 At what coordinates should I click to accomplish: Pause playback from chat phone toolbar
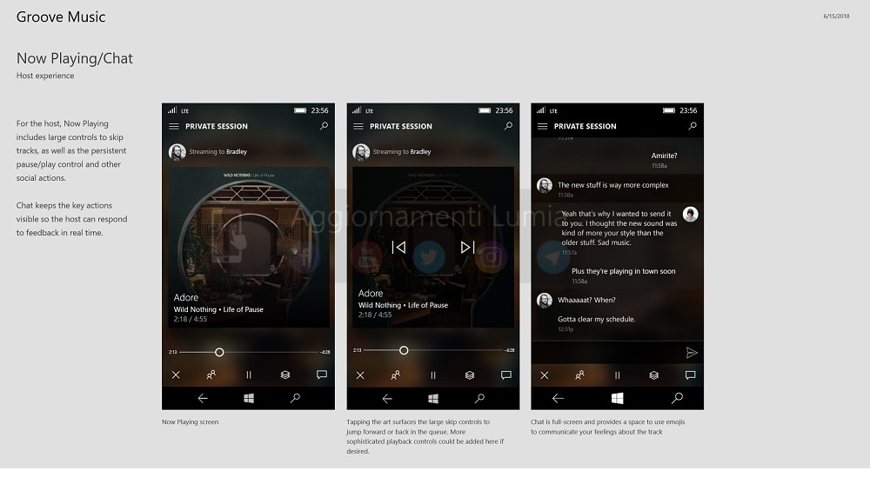(x=618, y=375)
